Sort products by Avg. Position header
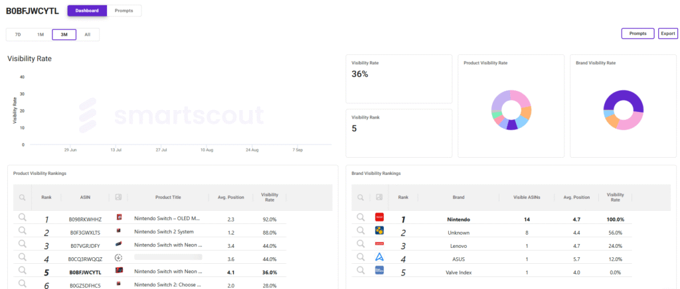Image resolution: width=680 pixels, height=289 pixels. pyautogui.click(x=231, y=198)
